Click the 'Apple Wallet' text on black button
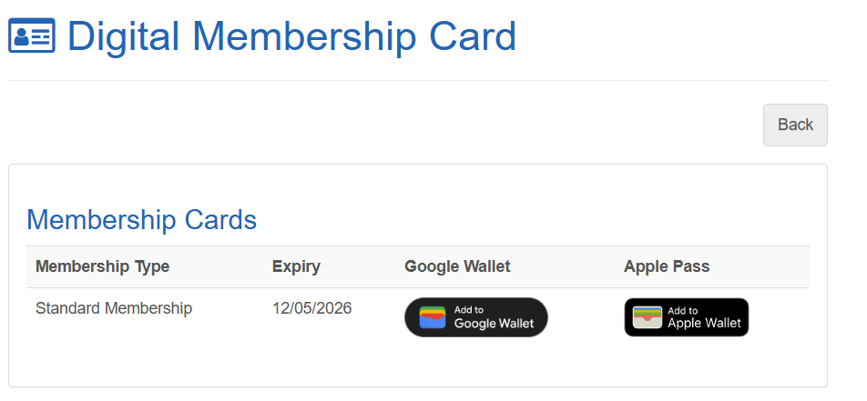867x401 pixels. (704, 324)
